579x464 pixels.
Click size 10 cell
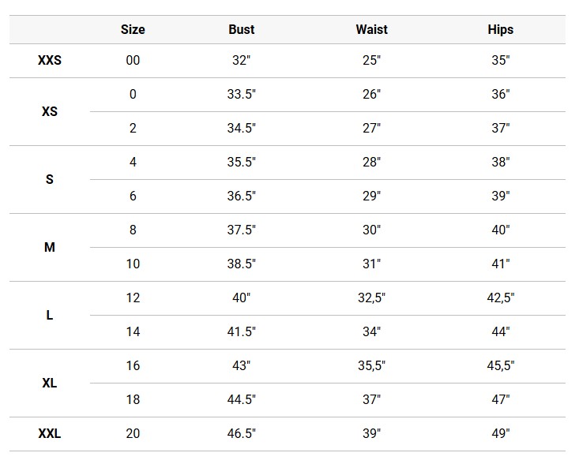coord(133,264)
